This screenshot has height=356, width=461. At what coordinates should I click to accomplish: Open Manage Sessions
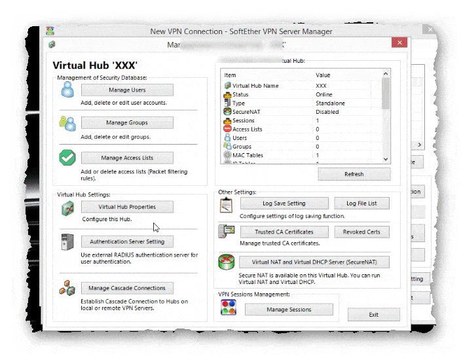(289, 310)
